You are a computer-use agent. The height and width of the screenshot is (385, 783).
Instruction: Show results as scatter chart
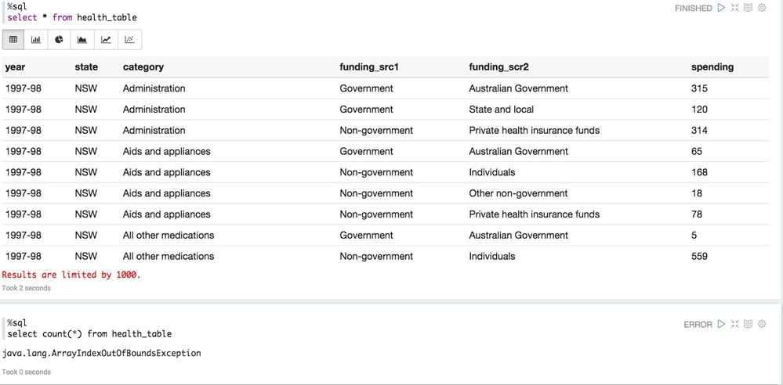(x=129, y=39)
